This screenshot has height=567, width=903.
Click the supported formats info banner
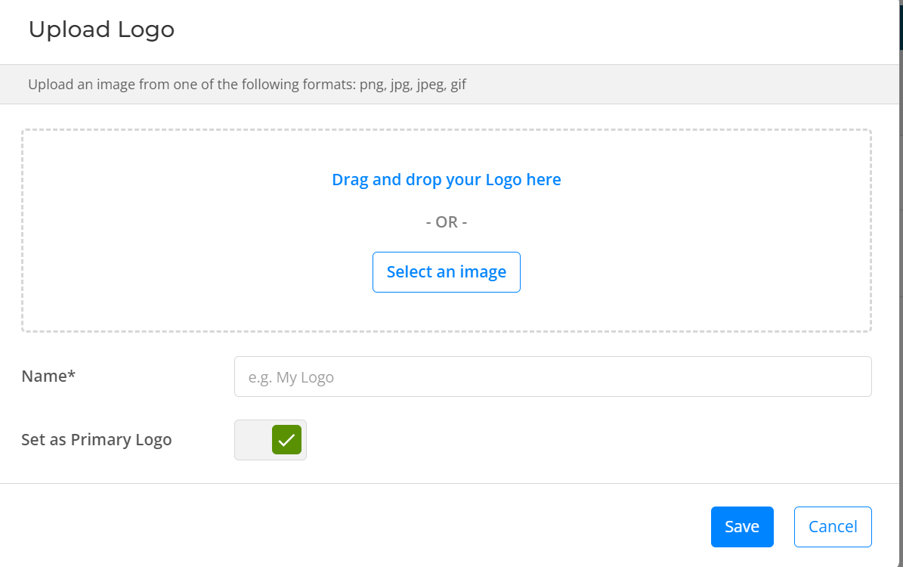tap(449, 84)
